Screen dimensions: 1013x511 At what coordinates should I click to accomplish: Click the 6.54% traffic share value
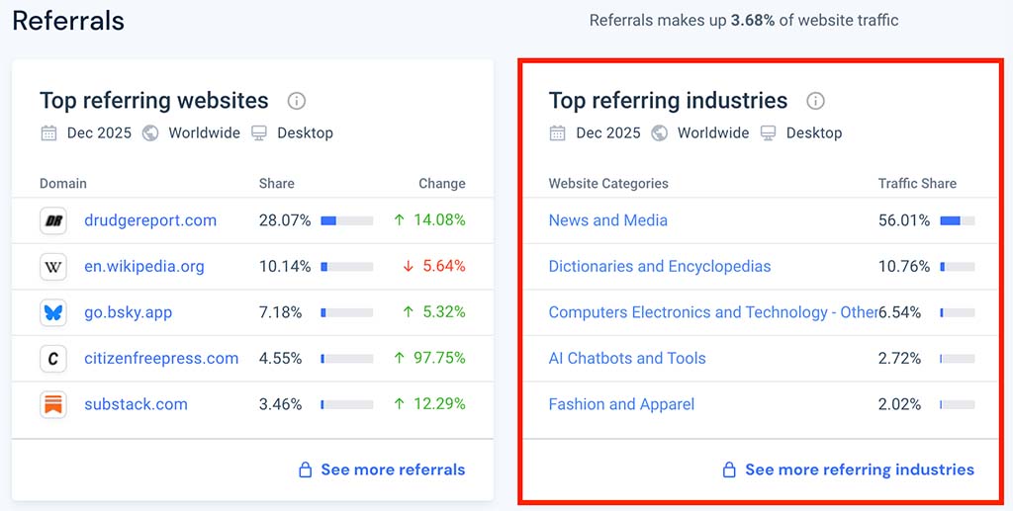(900, 313)
